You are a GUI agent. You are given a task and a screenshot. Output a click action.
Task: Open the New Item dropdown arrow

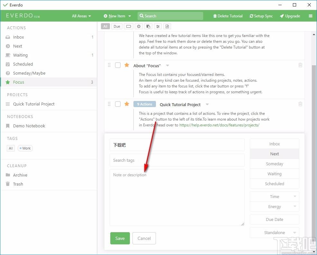[130, 16]
